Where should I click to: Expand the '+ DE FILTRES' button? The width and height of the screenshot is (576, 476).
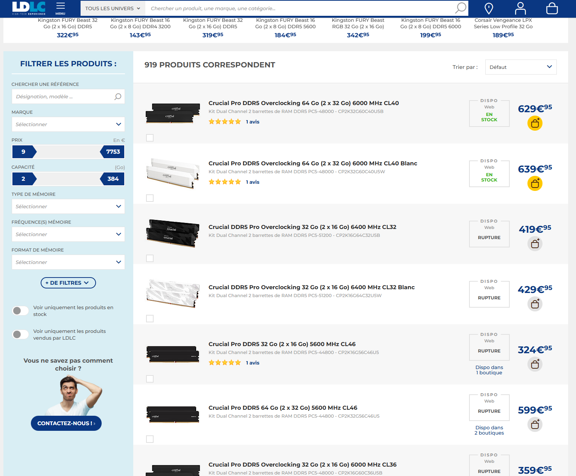pos(68,283)
